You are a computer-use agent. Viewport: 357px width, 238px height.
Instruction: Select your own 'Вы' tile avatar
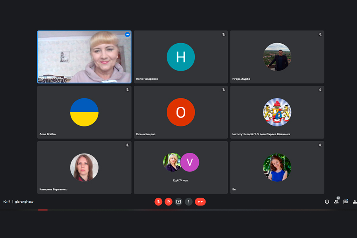pos(277,167)
